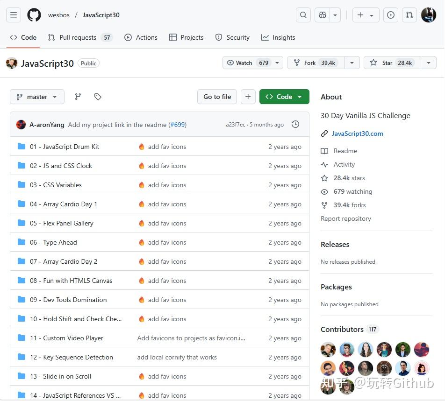Open 'Add favicons to projects' commit message

[191, 338]
